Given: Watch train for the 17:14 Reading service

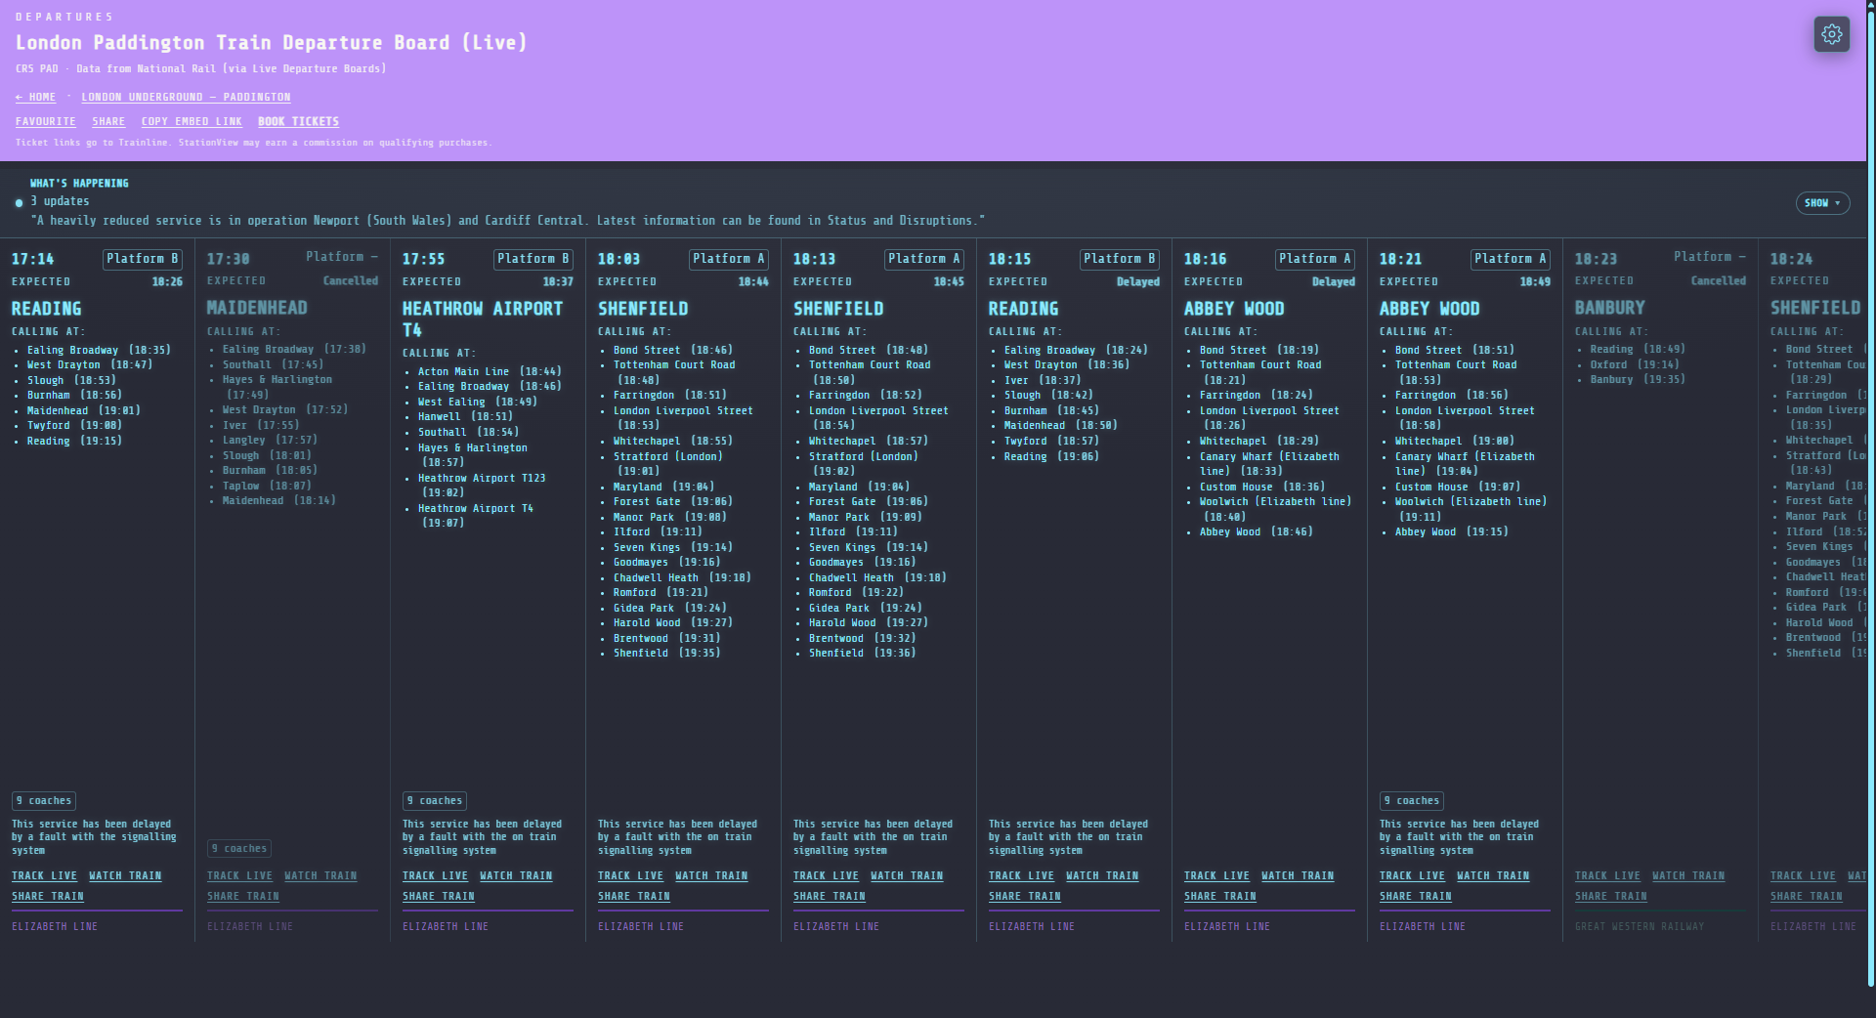Looking at the screenshot, I should tap(125, 875).
